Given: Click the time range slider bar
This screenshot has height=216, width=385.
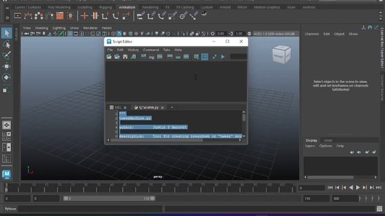Looking at the screenshot, I should [x=109, y=199].
